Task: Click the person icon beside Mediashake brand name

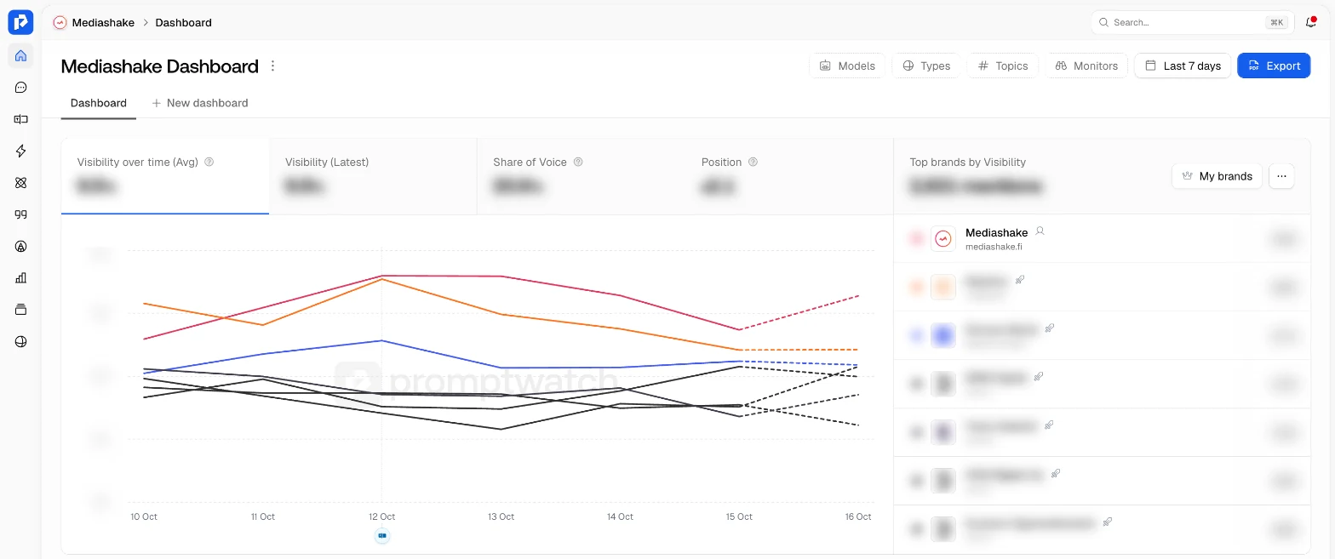Action: [x=1040, y=231]
